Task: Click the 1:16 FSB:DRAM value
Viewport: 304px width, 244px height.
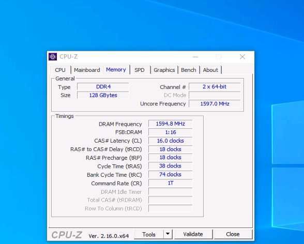Action: pos(171,132)
